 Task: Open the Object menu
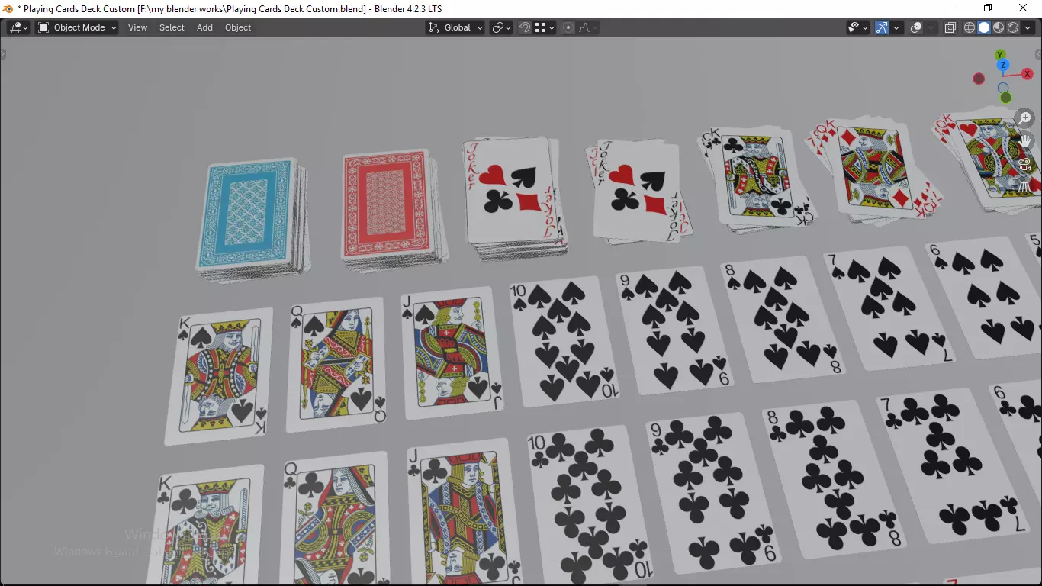(x=238, y=27)
